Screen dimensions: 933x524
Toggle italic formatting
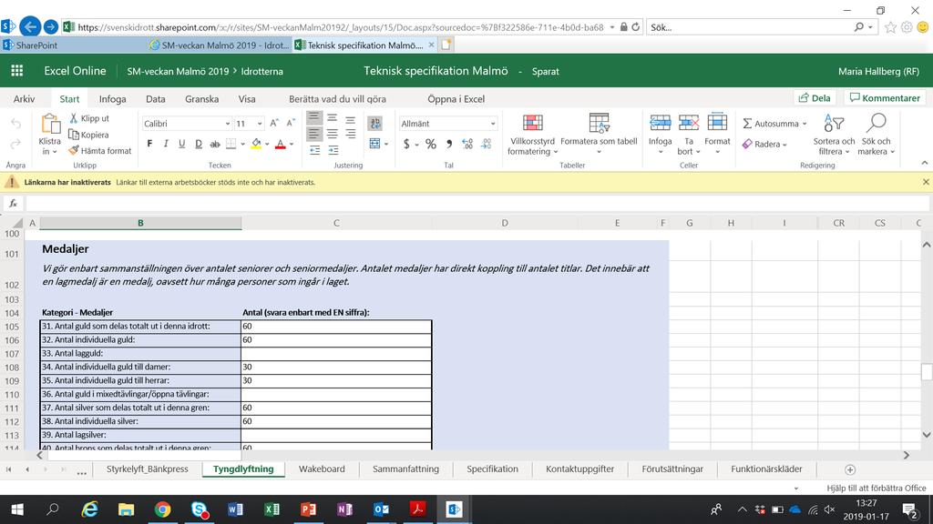(166, 144)
